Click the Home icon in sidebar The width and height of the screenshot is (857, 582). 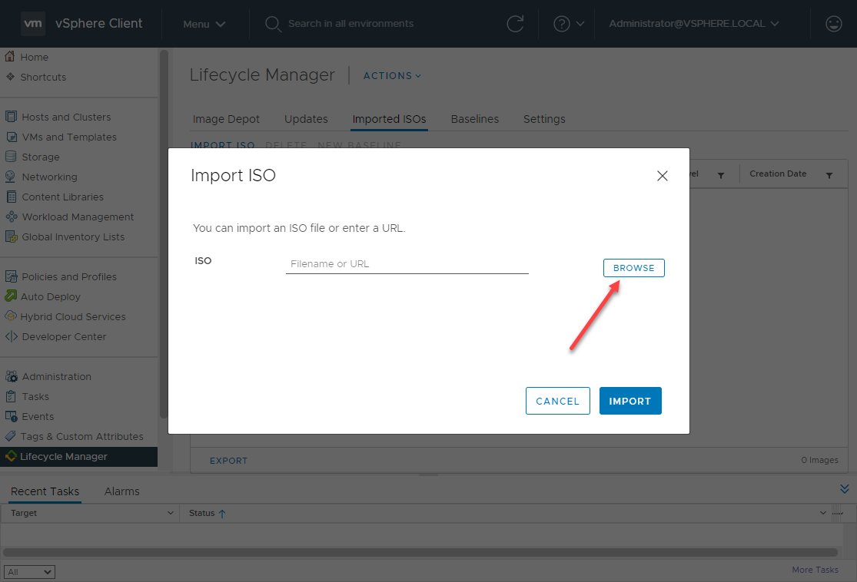point(10,56)
